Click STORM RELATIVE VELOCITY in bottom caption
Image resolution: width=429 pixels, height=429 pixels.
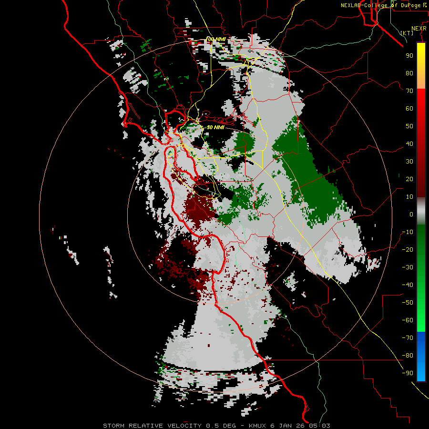(152, 426)
